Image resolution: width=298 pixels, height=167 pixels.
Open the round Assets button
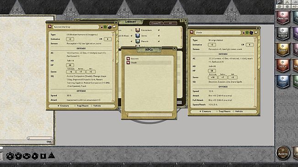283,153
